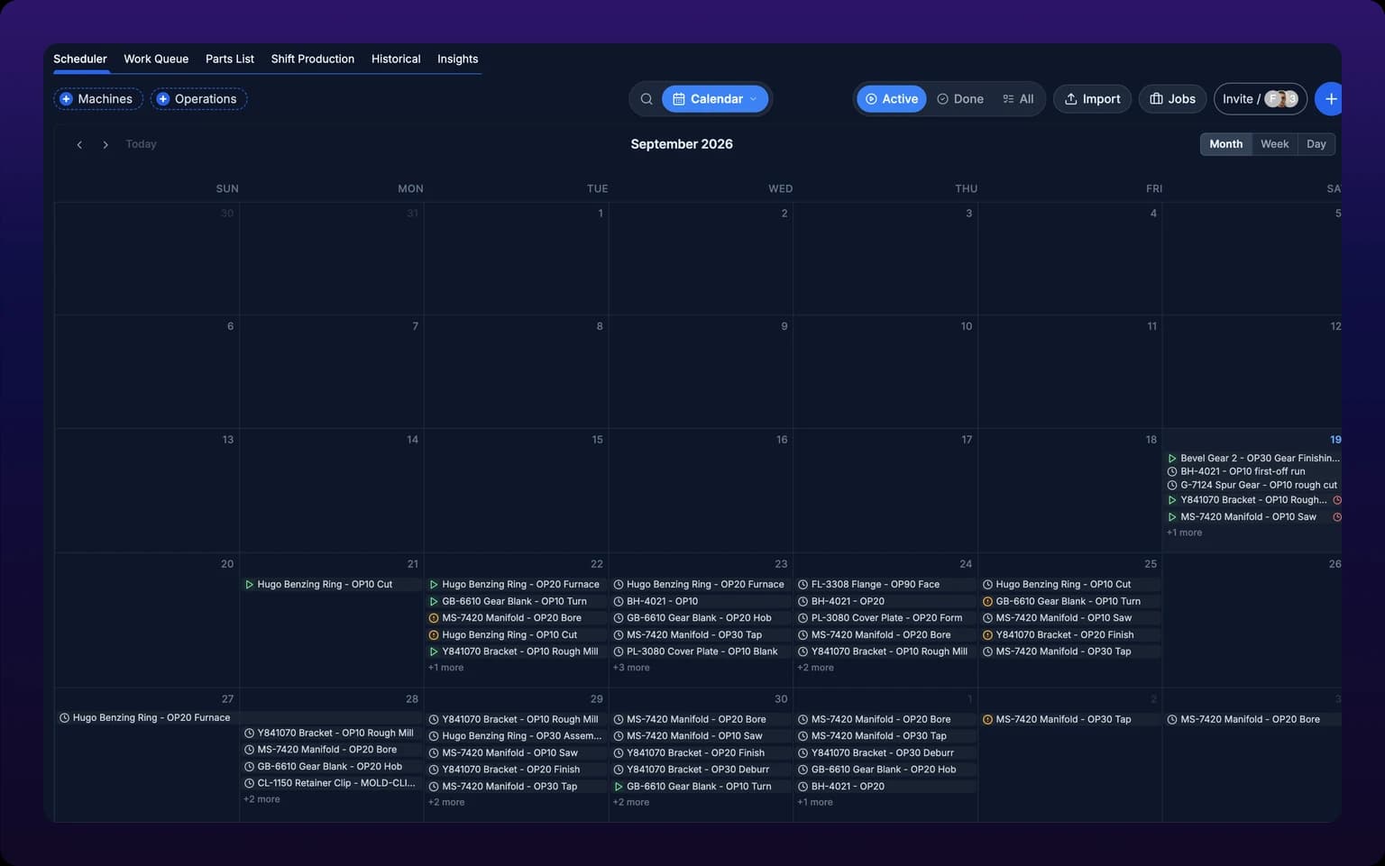Show only Active jobs

(x=892, y=99)
